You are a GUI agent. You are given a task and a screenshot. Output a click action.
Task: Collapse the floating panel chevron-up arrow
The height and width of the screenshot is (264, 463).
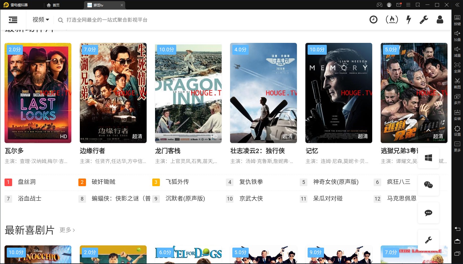(428, 130)
